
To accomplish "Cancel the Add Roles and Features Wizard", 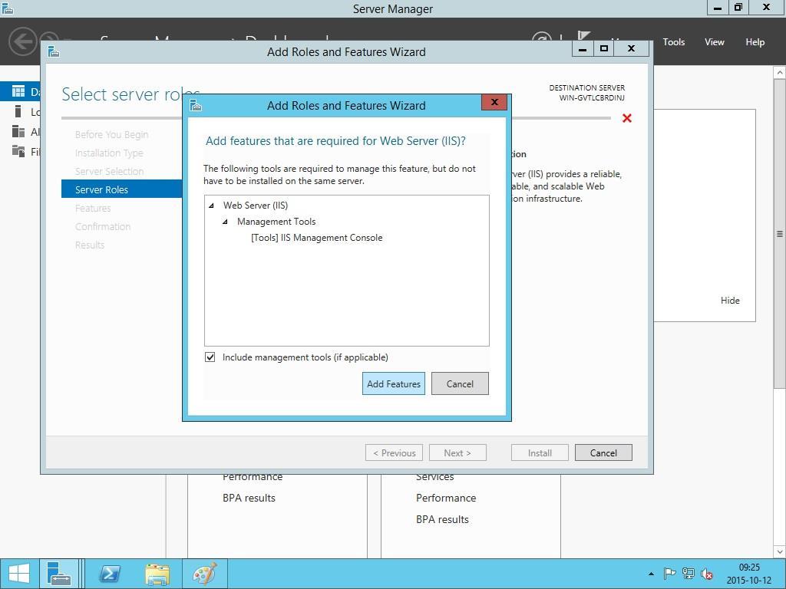I will [603, 452].
